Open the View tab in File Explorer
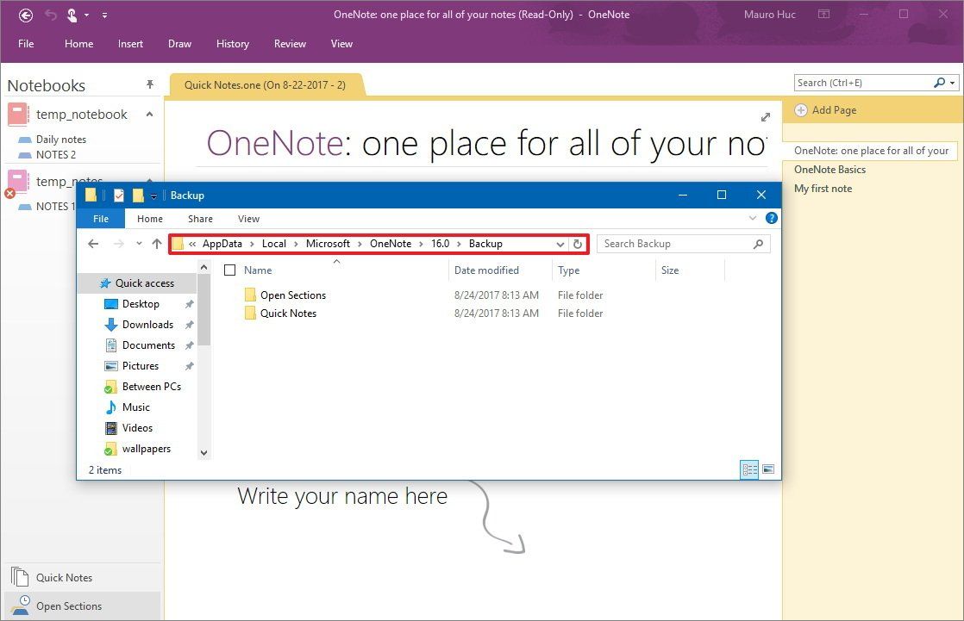The width and height of the screenshot is (964, 621). (x=248, y=219)
